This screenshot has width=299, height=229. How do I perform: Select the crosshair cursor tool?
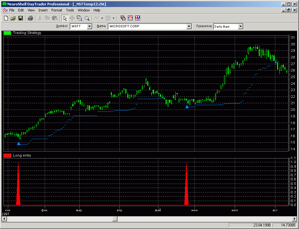pyautogui.click(x=72, y=18)
